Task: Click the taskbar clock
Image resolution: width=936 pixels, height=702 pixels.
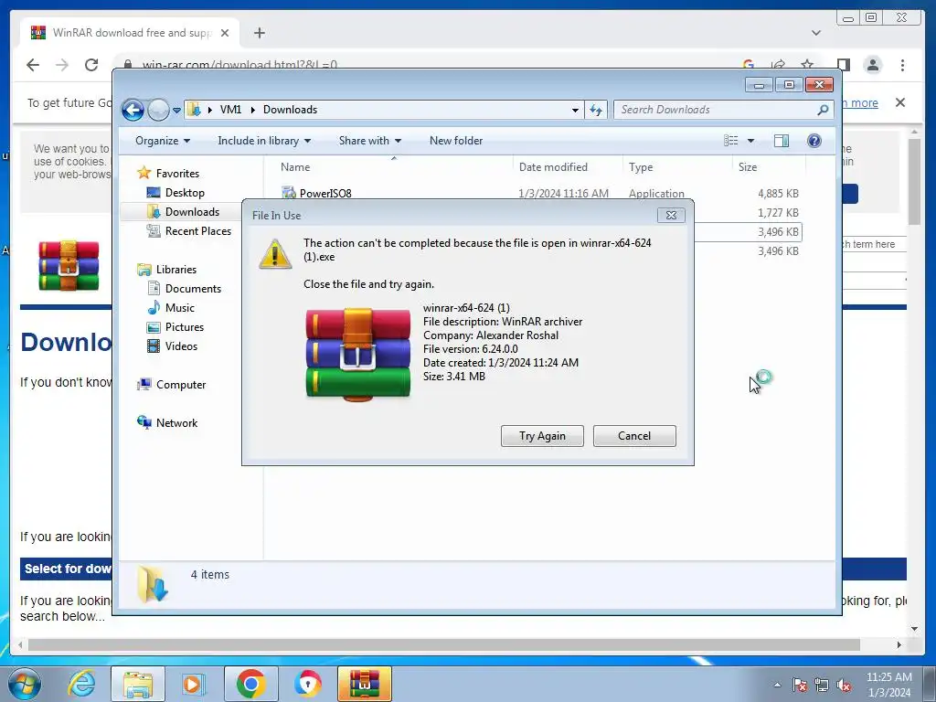Action: point(888,685)
